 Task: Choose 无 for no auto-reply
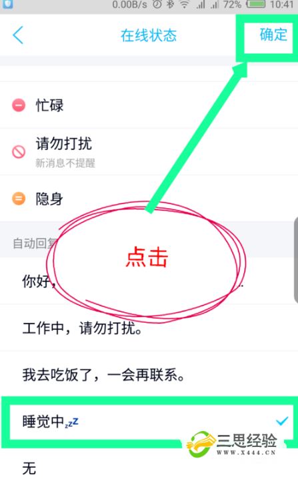pyautogui.click(x=149, y=468)
